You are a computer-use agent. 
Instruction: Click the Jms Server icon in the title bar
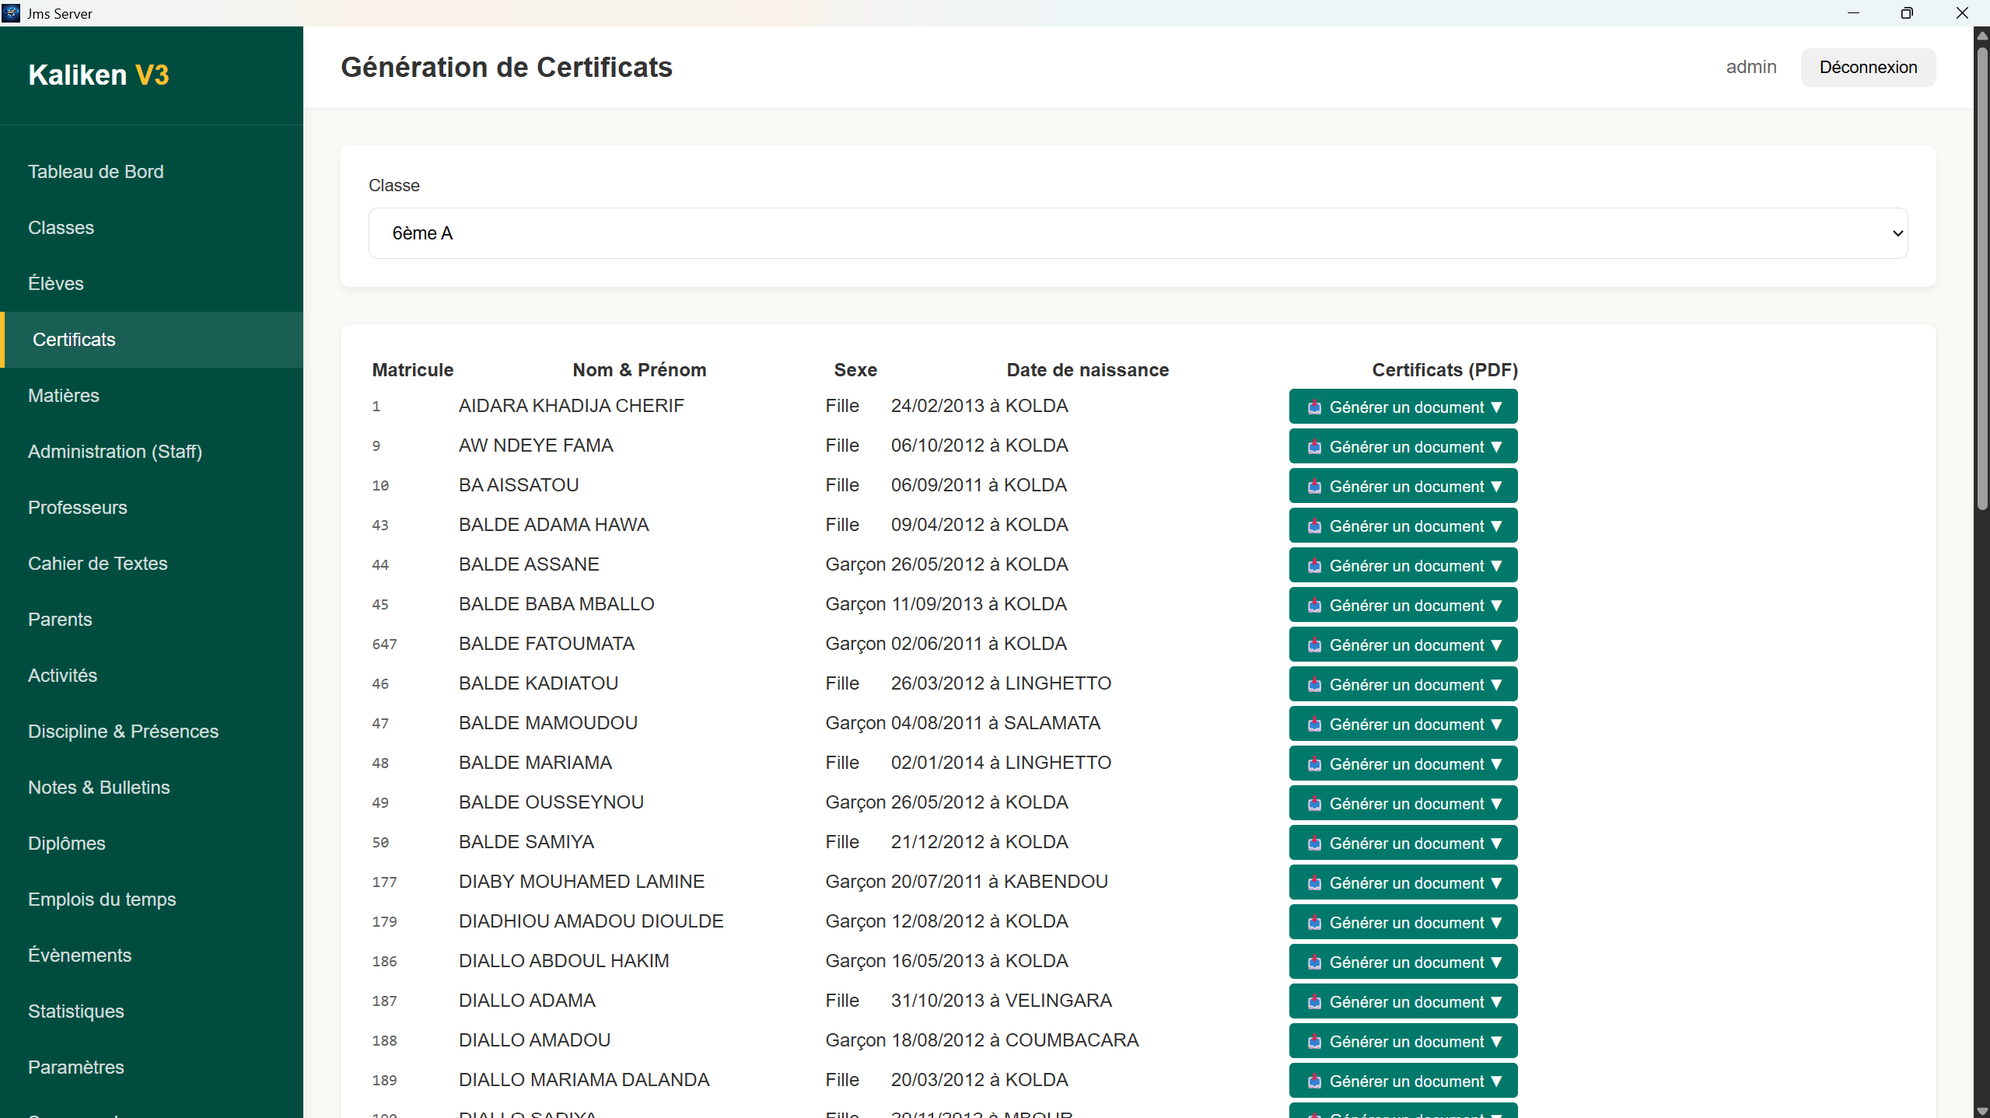point(11,12)
